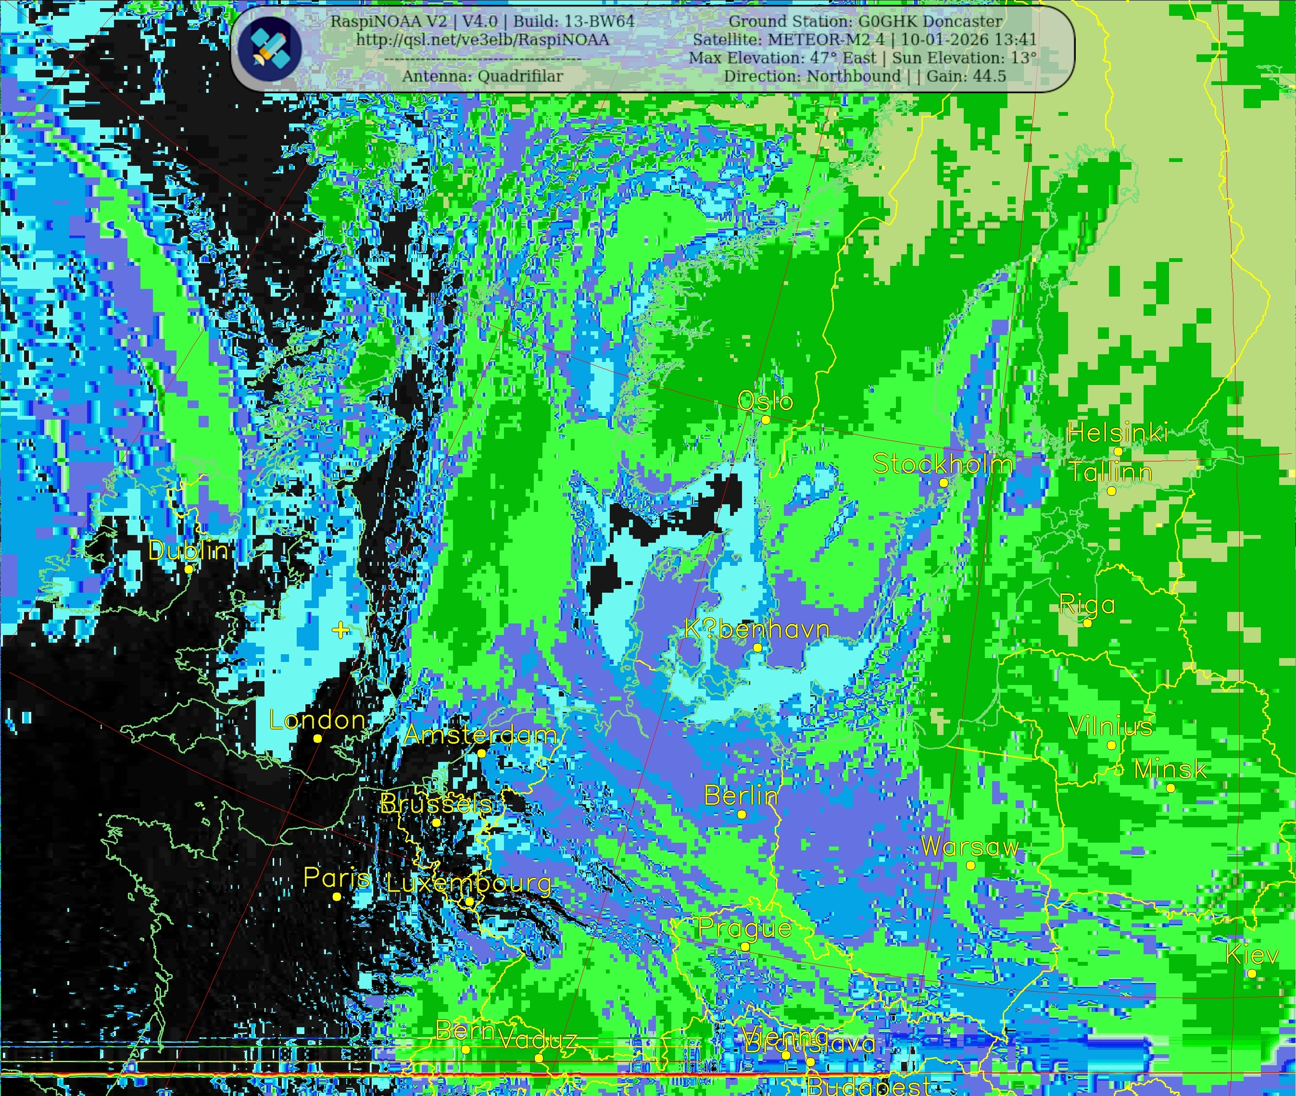This screenshot has height=1096, width=1296.
Task: Click the RaspiNOAA satellite logo icon
Action: [x=270, y=49]
